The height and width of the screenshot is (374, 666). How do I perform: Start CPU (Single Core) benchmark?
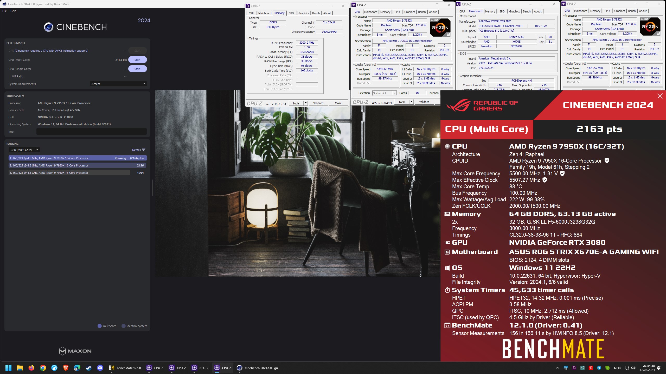coord(137,69)
